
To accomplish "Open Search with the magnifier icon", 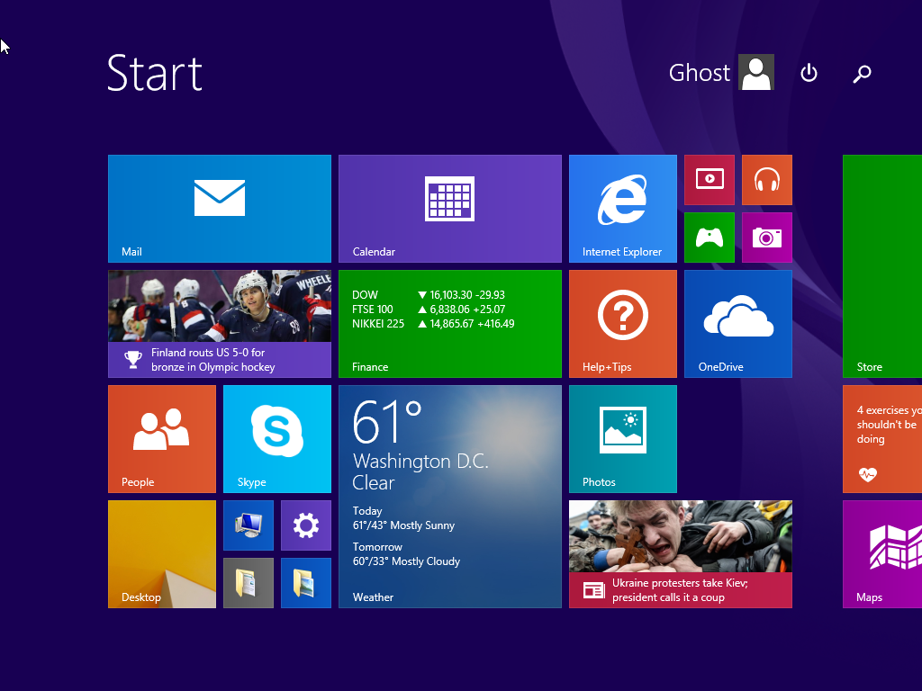I will 862,74.
